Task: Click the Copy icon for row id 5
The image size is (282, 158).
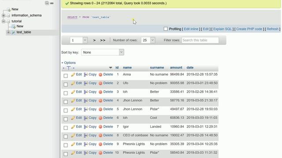Action: click(85, 109)
